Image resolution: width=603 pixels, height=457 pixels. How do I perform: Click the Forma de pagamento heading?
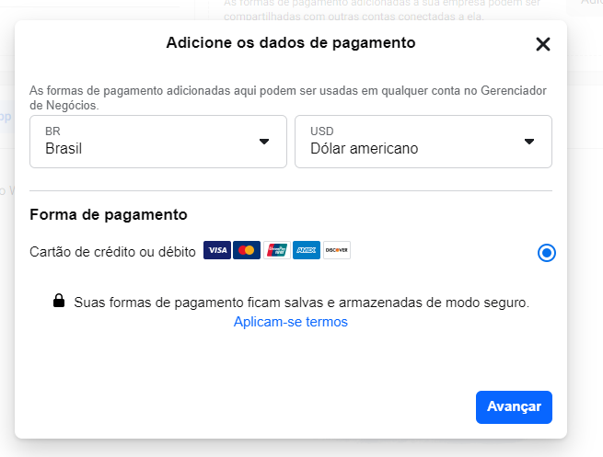click(x=109, y=214)
